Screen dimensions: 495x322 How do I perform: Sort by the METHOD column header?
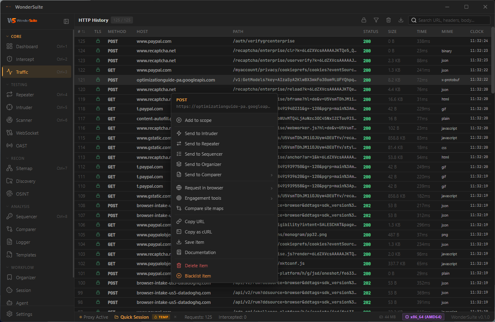click(117, 32)
